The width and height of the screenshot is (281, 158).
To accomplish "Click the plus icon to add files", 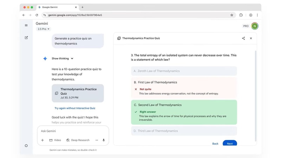I will pyautogui.click(x=43, y=140).
